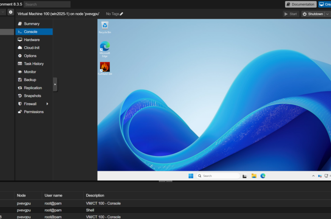Click the display tray icon
Screen dimensions: 331x219
[326, 176]
